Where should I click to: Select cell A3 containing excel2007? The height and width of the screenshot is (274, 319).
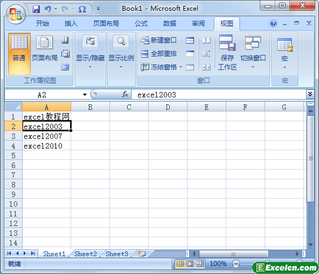point(46,136)
